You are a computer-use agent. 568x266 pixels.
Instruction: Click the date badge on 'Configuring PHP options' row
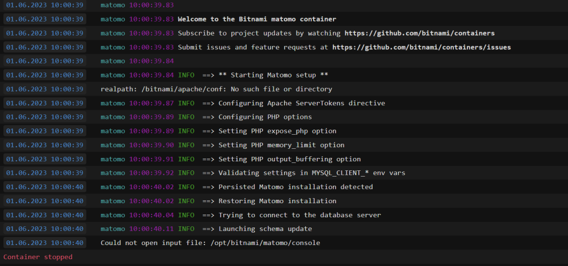coord(44,117)
